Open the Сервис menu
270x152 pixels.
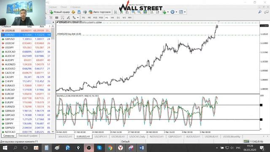pos(53,7)
